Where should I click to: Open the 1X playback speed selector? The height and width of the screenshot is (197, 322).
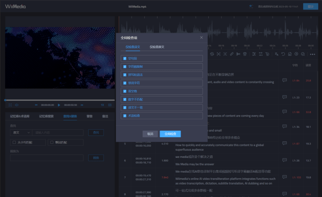[x=103, y=105]
